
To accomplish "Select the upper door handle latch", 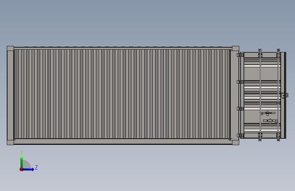I will point(268,113).
